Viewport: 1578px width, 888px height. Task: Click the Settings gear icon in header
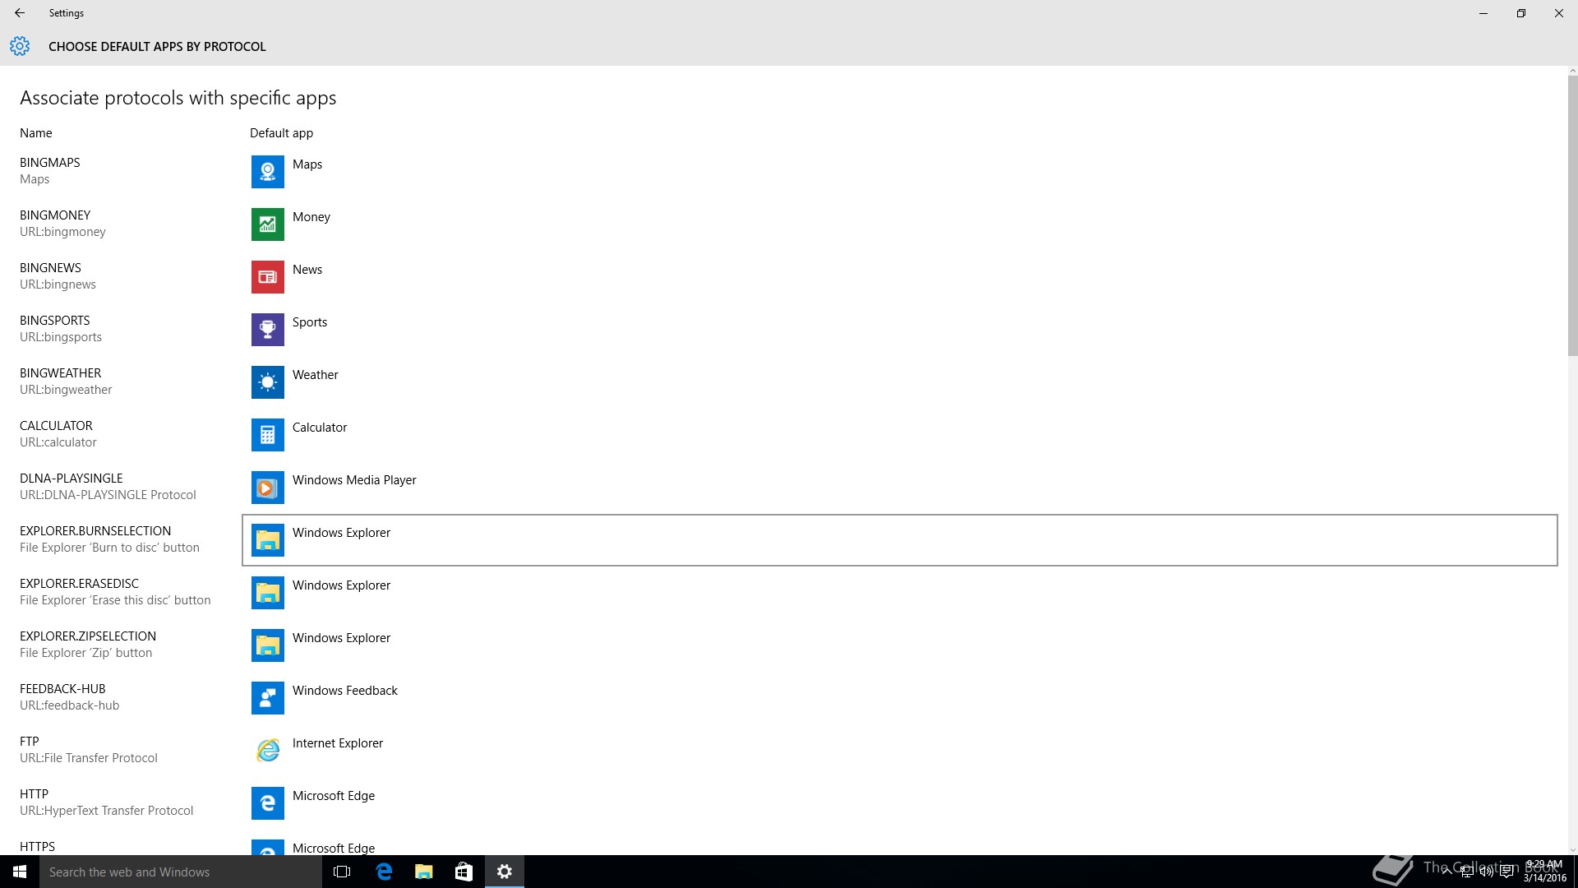click(x=20, y=46)
